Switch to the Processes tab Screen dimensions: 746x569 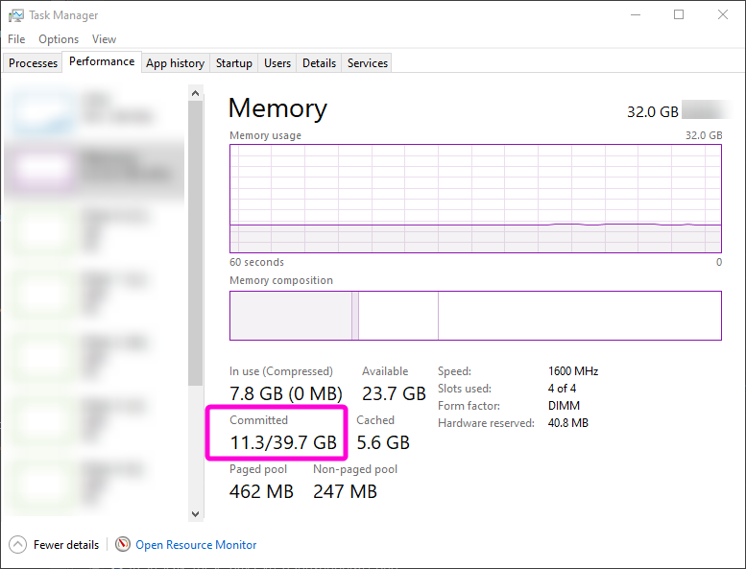click(x=34, y=63)
